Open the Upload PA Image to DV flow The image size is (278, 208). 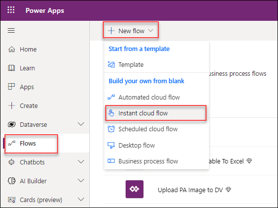coord(190,190)
